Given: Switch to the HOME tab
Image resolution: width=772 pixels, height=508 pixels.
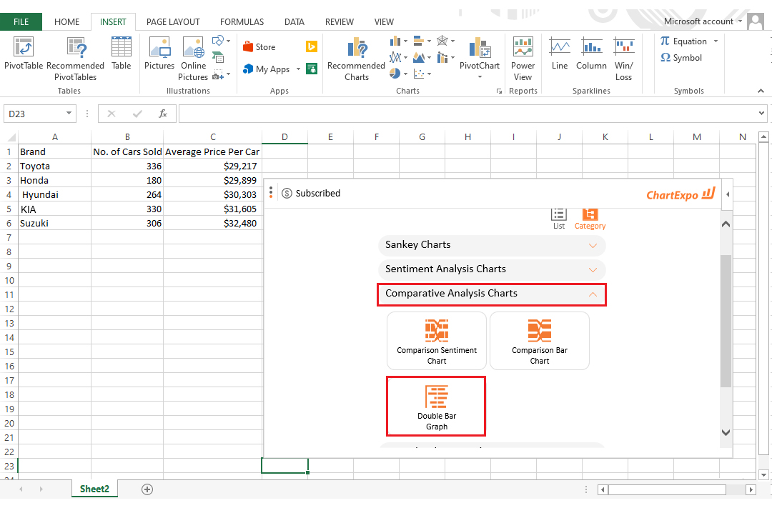Looking at the screenshot, I should click(x=66, y=21).
